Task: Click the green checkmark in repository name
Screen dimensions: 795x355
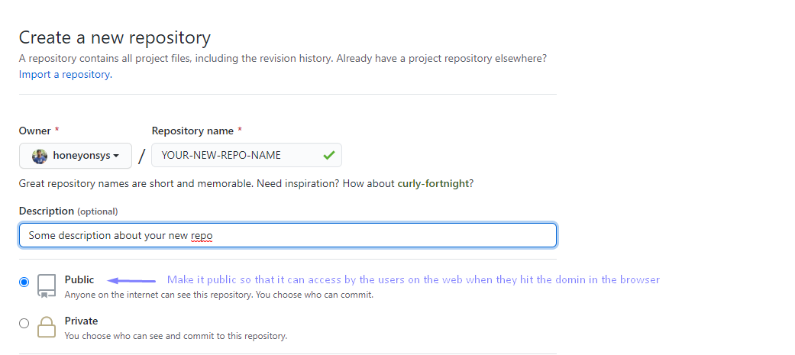Action: coord(329,156)
